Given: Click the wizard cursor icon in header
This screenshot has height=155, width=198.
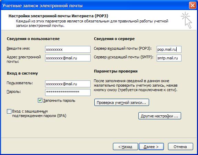Looking at the screenshot, I should pos(186,20).
